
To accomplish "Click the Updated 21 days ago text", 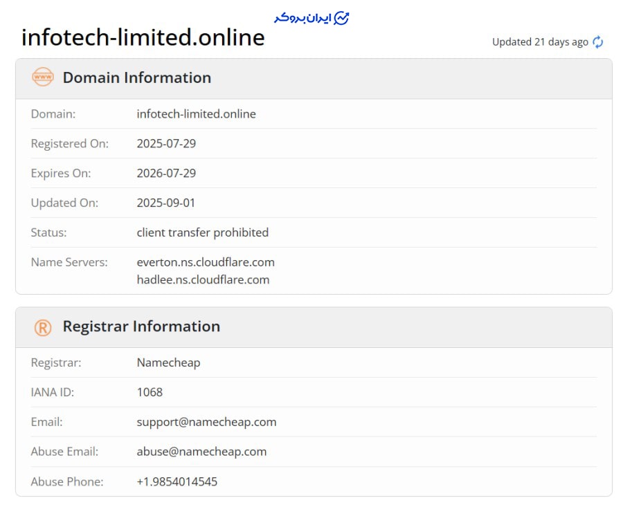I will click(540, 42).
